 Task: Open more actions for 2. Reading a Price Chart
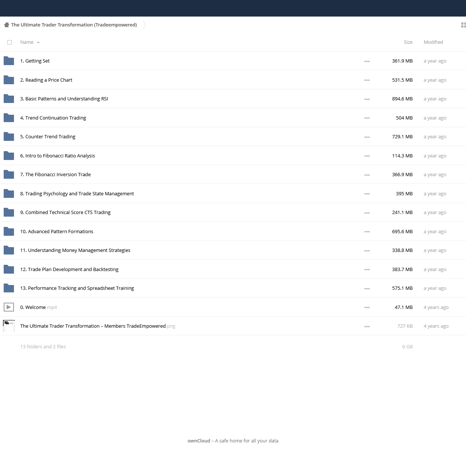tap(367, 80)
